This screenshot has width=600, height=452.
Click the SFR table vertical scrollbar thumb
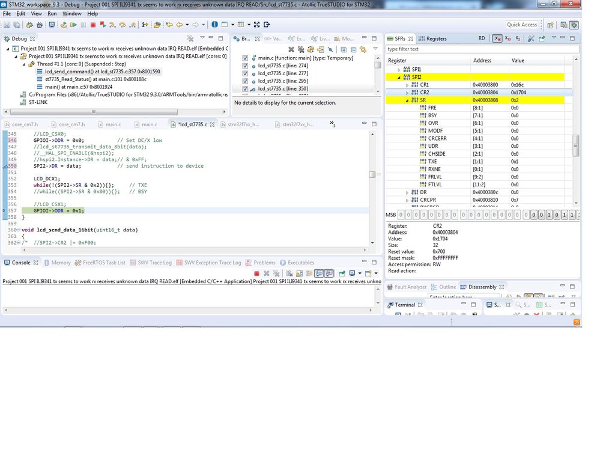coord(575,145)
